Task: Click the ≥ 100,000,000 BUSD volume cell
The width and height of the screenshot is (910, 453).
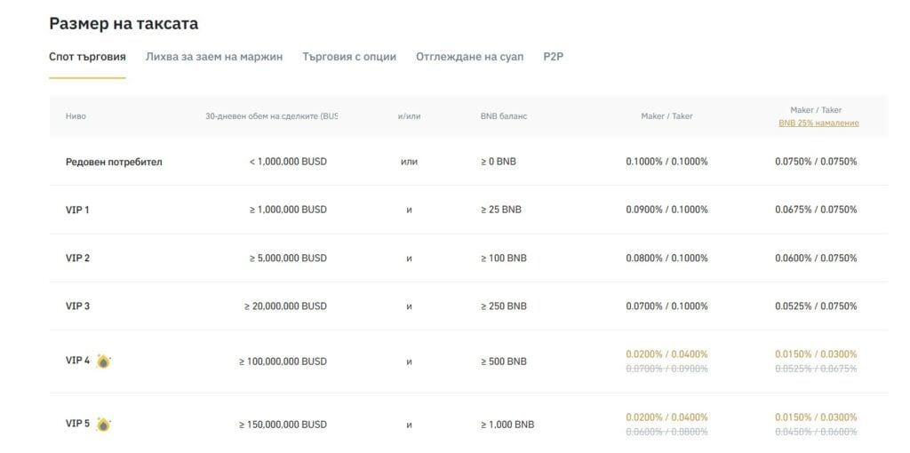Action: click(283, 362)
